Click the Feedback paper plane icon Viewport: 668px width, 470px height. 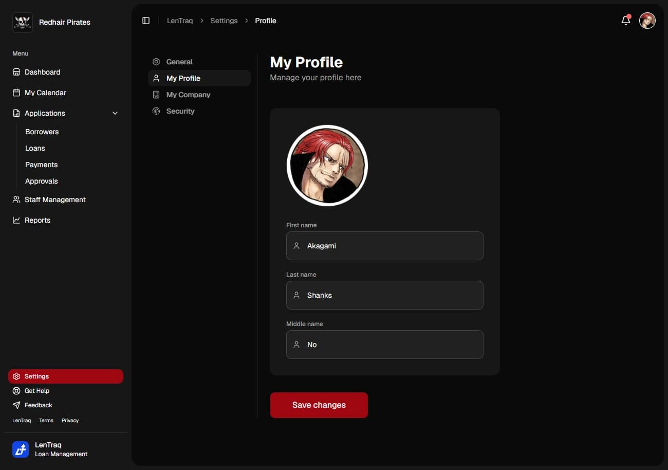16,405
